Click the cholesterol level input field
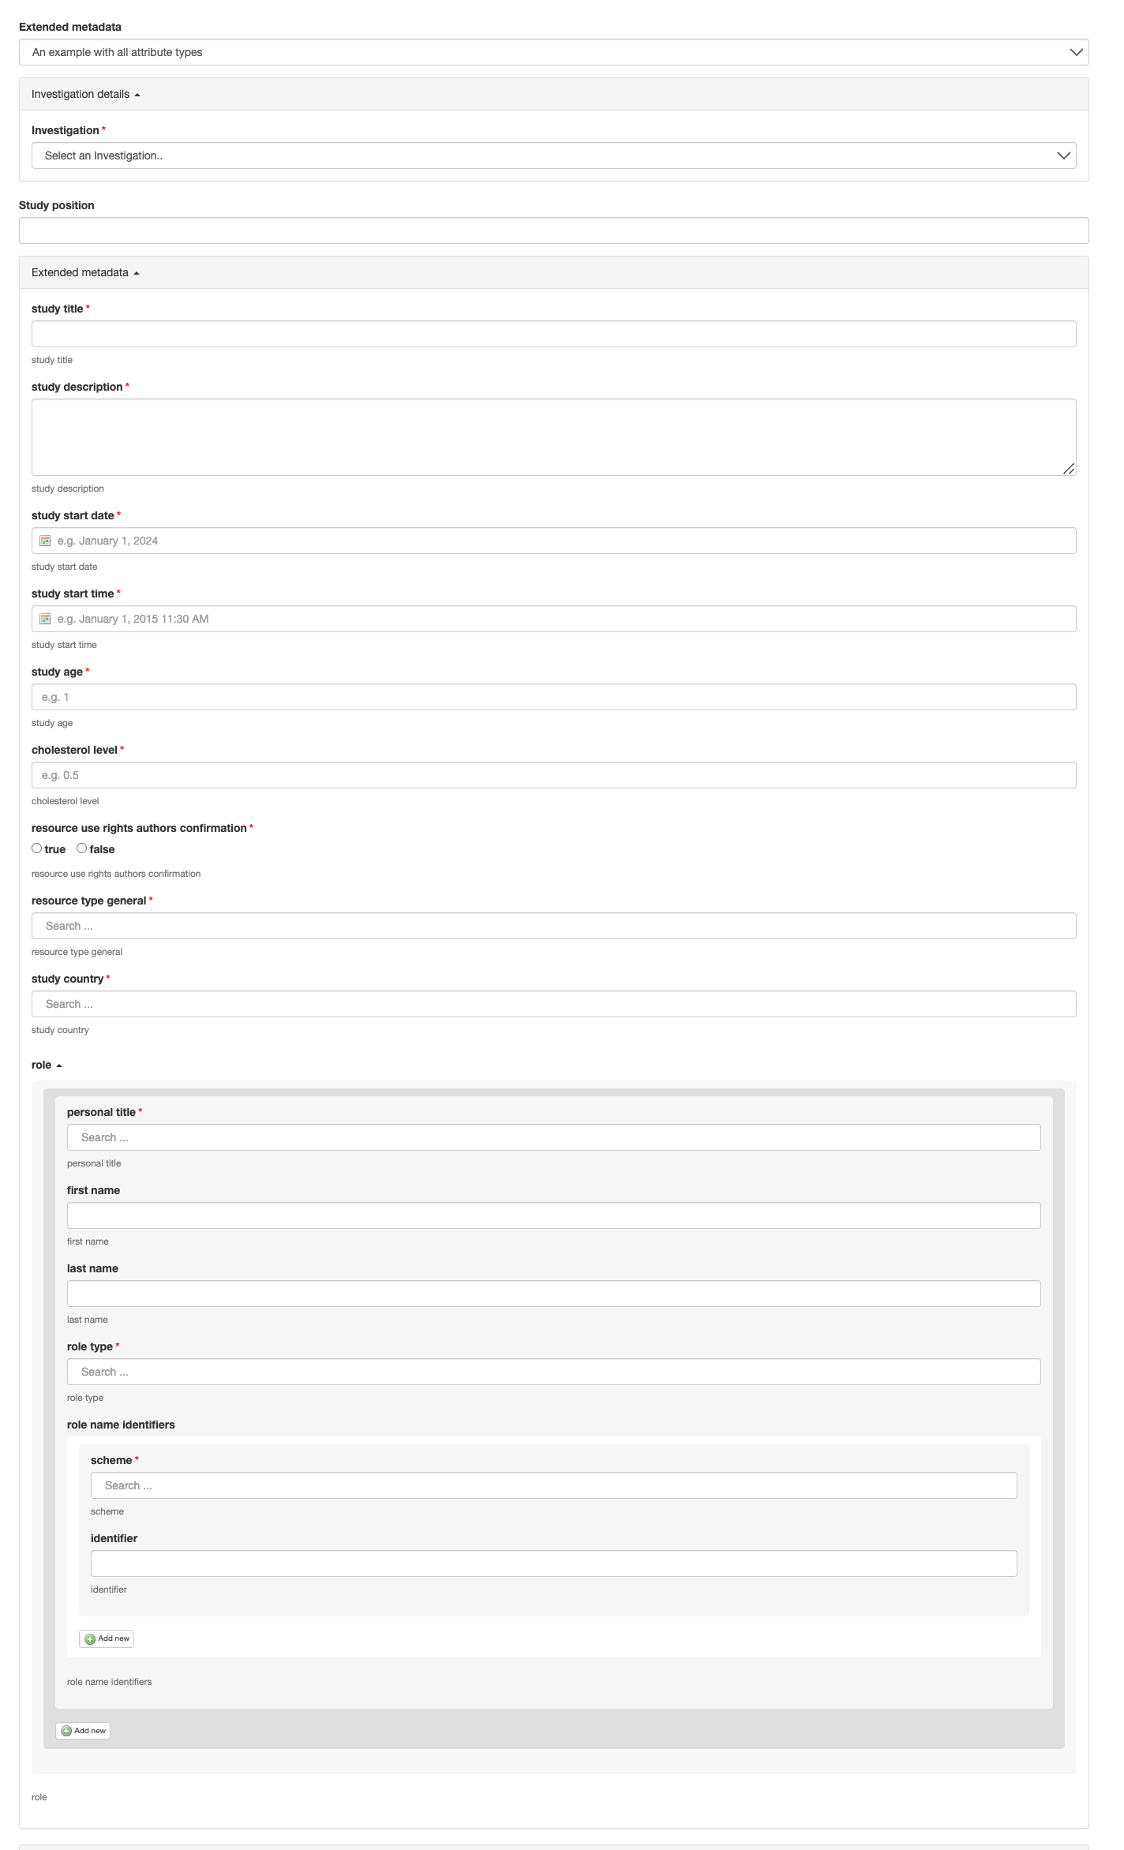 (x=553, y=775)
